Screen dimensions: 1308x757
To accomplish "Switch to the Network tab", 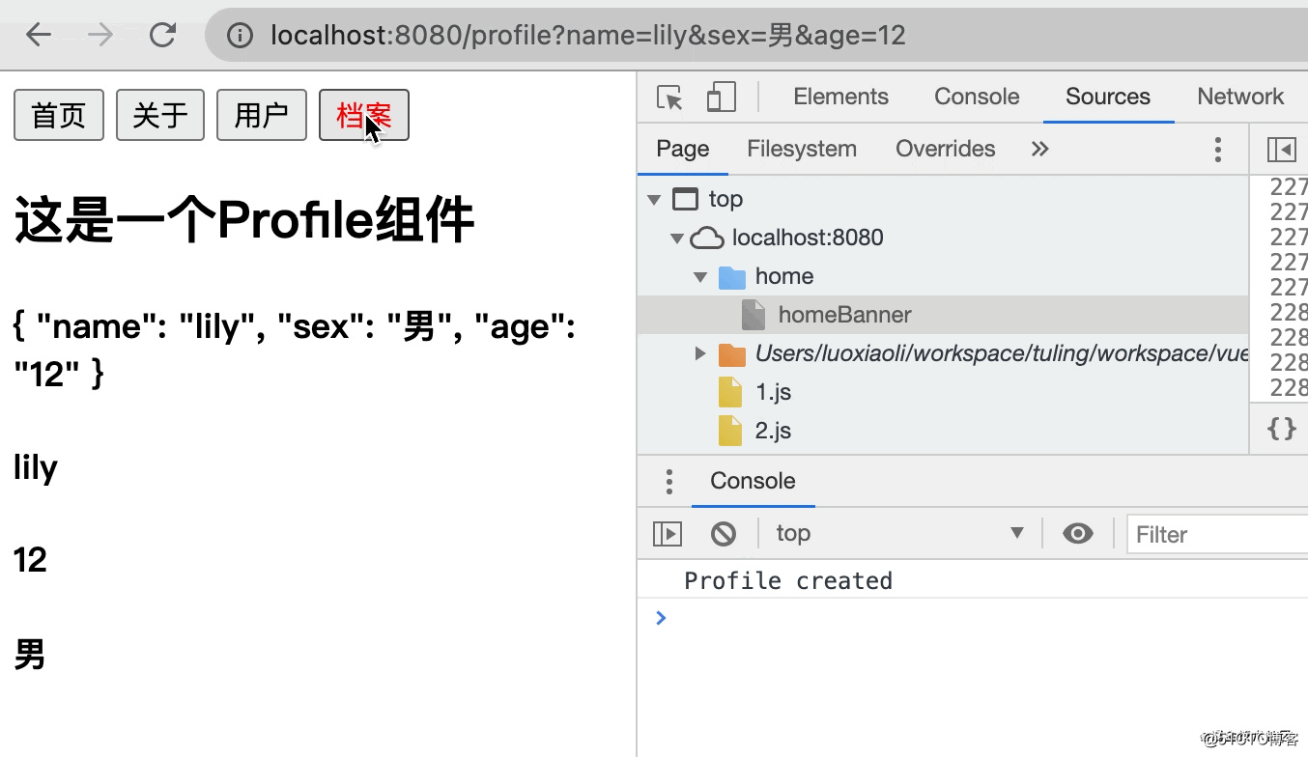I will coord(1240,97).
